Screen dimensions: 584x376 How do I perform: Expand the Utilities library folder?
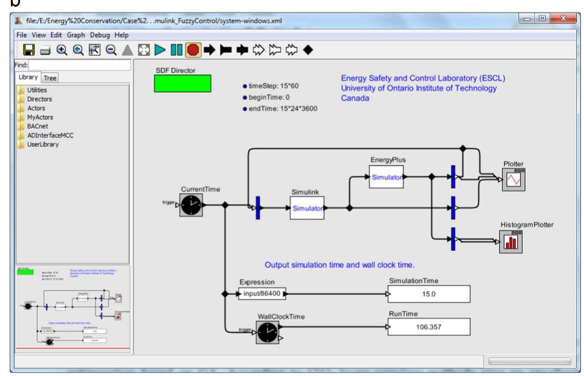[x=37, y=90]
